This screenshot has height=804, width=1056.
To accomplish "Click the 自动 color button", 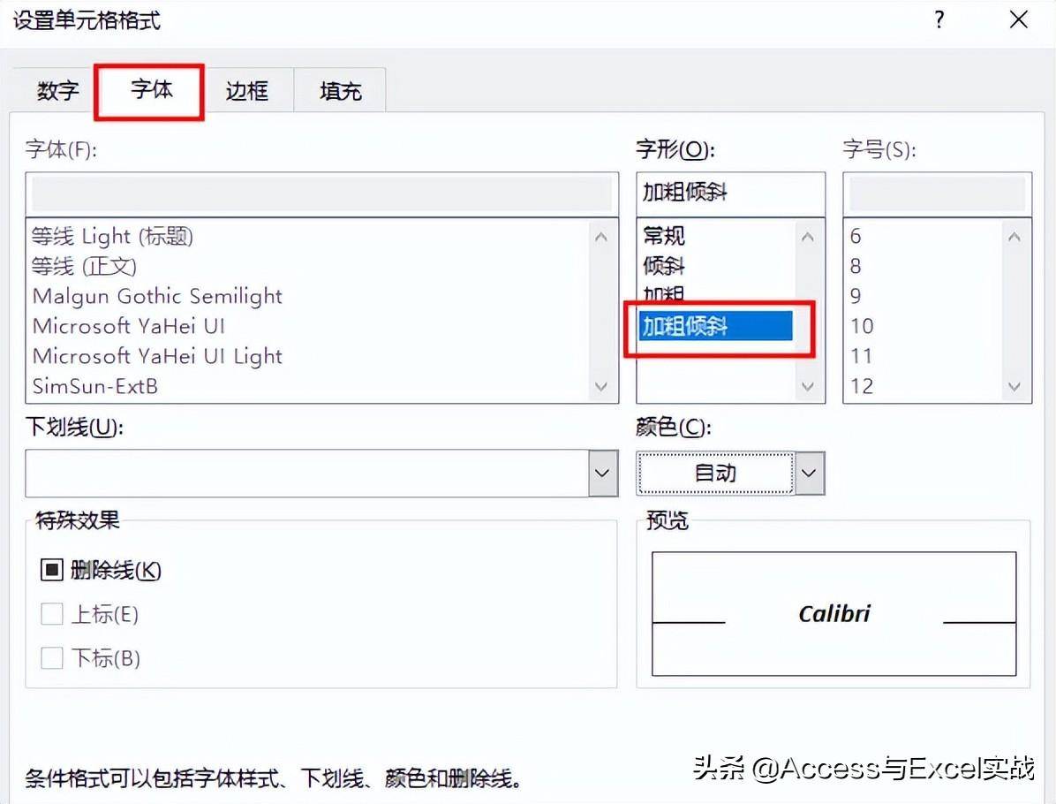I will (x=715, y=473).
